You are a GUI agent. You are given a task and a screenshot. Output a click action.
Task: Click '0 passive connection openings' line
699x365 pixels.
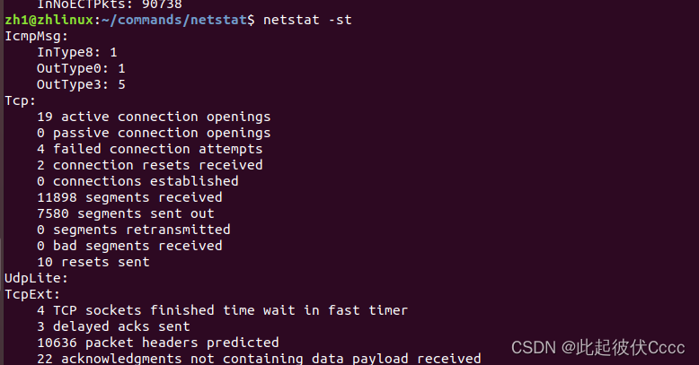(x=154, y=133)
